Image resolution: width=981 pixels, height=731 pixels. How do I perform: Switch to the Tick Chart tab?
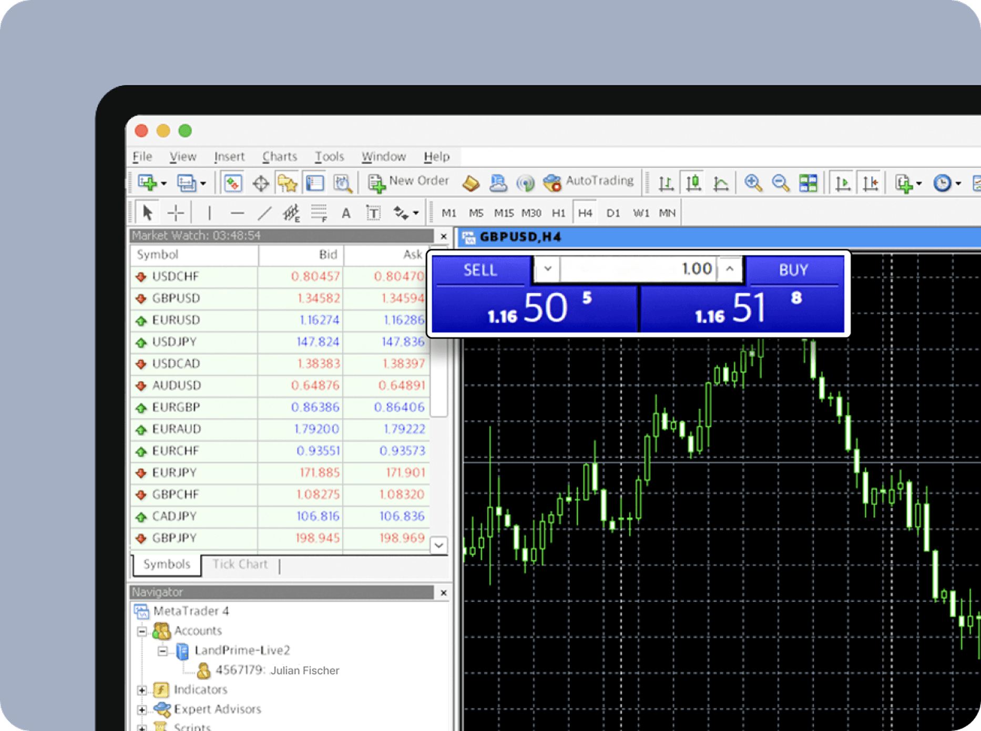[240, 565]
